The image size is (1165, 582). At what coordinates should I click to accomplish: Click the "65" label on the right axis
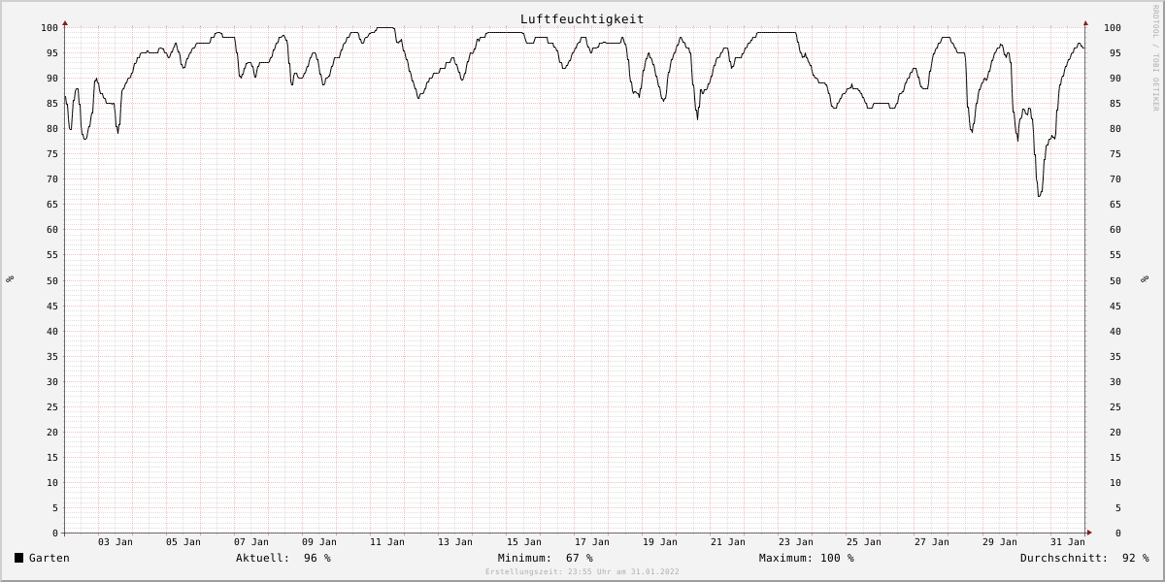pyautogui.click(x=1115, y=205)
